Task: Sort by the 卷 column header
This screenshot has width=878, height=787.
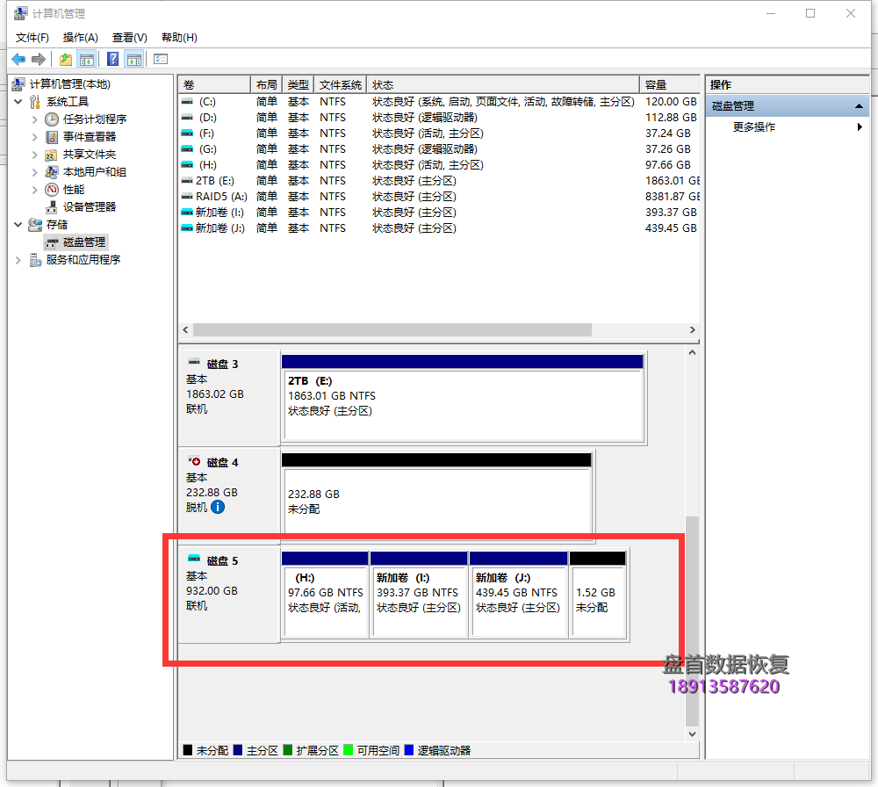Action: coord(214,84)
